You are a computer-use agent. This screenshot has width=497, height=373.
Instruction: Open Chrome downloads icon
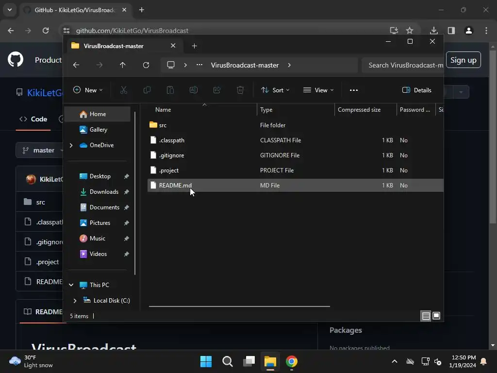point(434,31)
